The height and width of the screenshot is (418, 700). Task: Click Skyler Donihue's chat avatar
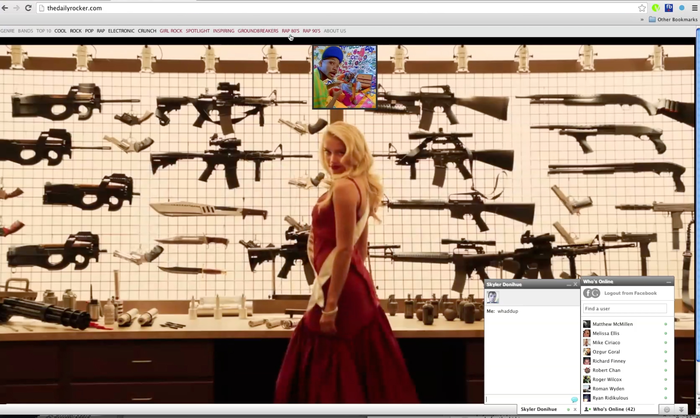pos(492,297)
